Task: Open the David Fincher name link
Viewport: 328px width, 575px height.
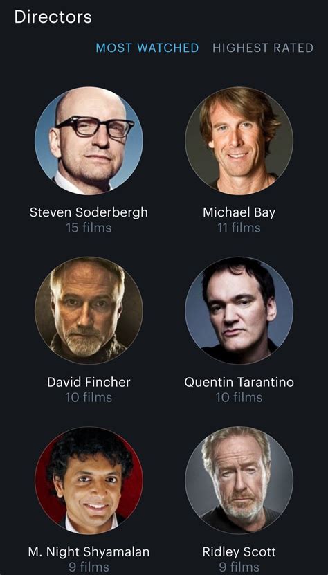Action: pyautogui.click(x=89, y=382)
